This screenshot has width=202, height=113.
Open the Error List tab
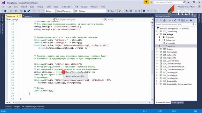click(x=9, y=106)
